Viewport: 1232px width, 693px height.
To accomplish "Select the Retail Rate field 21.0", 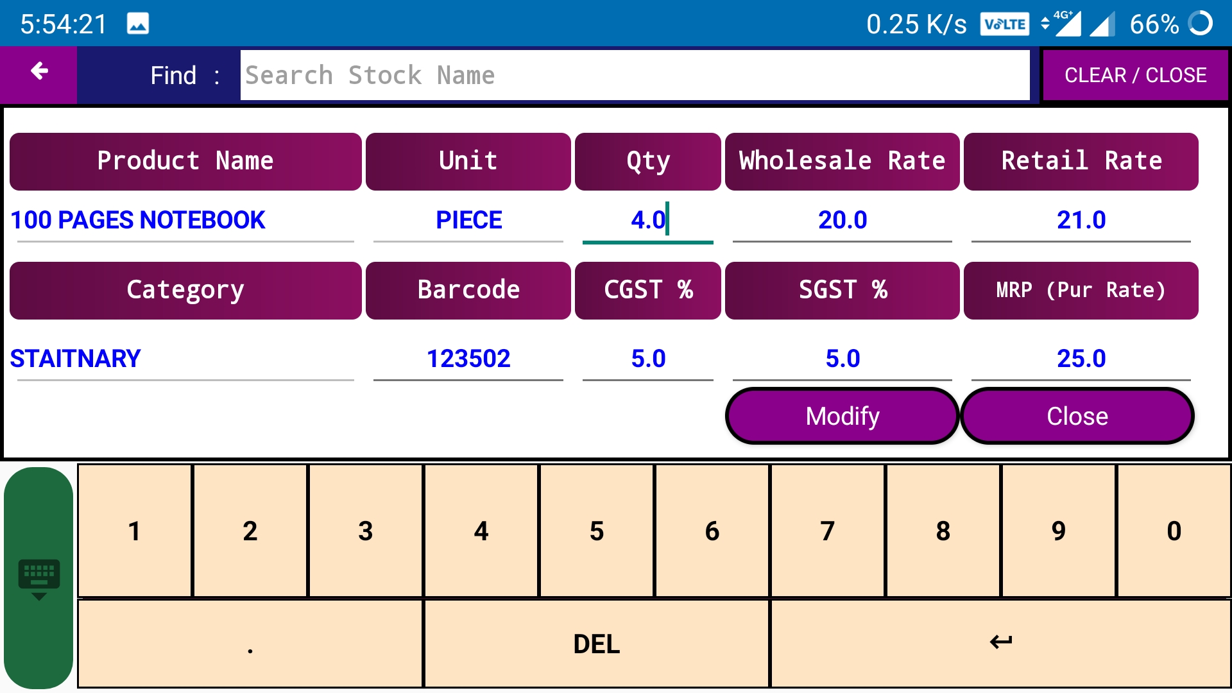I will (x=1081, y=220).
